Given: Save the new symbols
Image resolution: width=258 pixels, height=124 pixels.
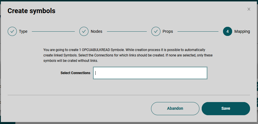Looking at the screenshot, I should tap(226, 108).
